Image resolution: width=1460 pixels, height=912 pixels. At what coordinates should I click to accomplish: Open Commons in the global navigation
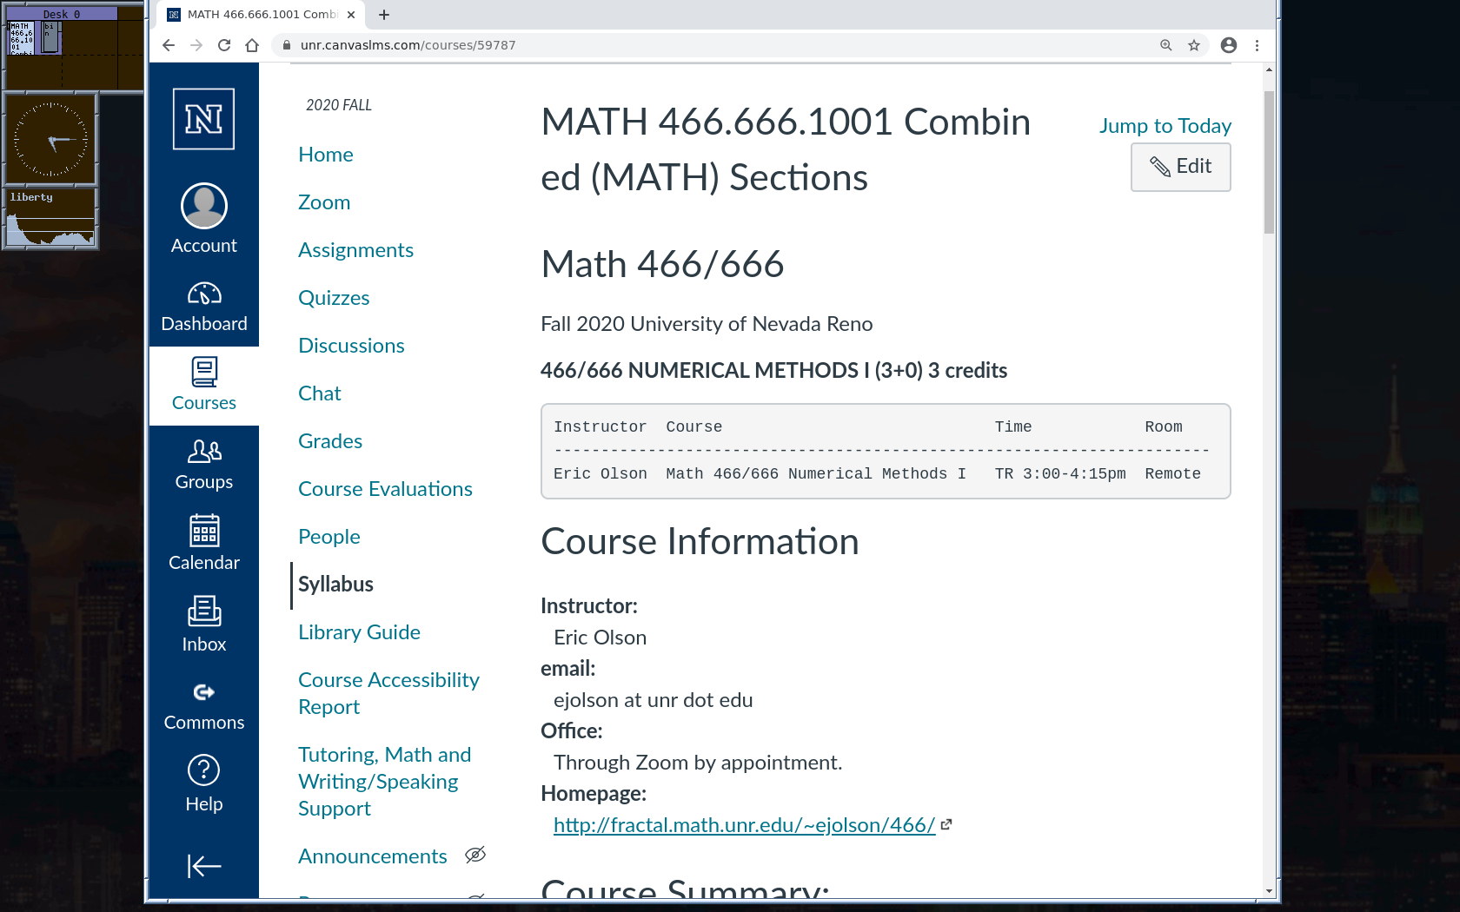(x=203, y=705)
